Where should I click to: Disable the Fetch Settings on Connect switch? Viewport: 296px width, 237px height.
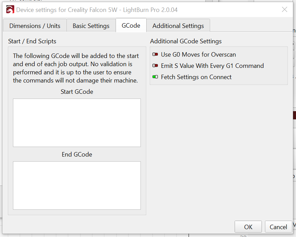click(155, 77)
